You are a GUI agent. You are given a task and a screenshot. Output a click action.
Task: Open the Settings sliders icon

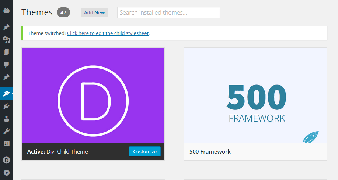(x=7, y=144)
